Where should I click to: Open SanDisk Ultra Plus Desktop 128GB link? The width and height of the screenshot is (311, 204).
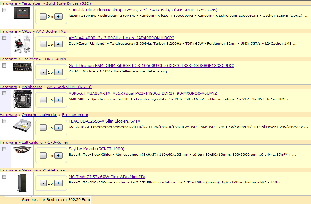click(143, 10)
